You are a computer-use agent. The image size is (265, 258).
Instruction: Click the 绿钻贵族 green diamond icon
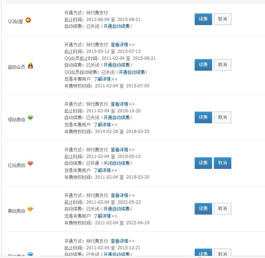coord(30,118)
